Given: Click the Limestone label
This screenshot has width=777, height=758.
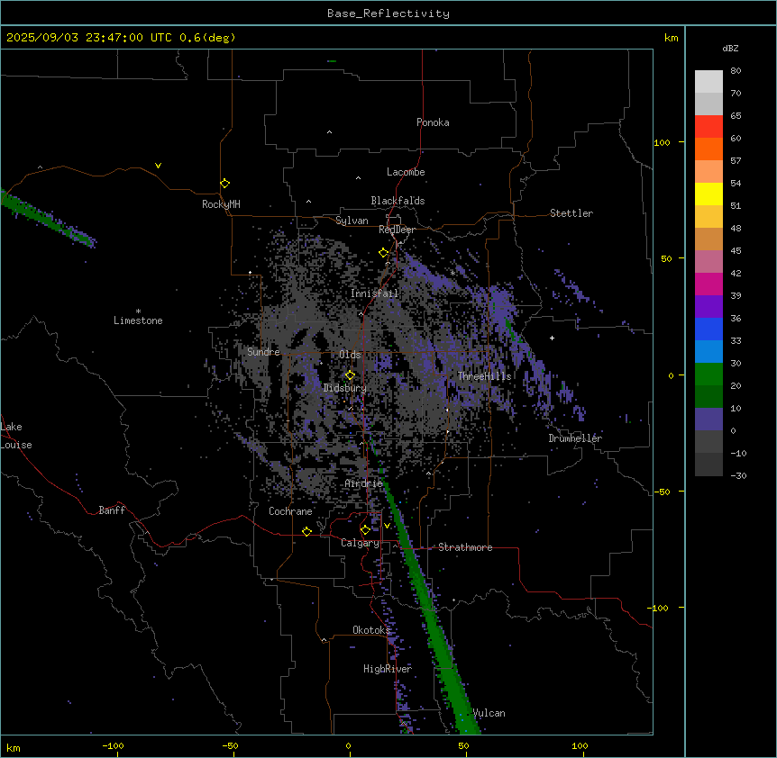Looking at the screenshot, I should pyautogui.click(x=138, y=320).
